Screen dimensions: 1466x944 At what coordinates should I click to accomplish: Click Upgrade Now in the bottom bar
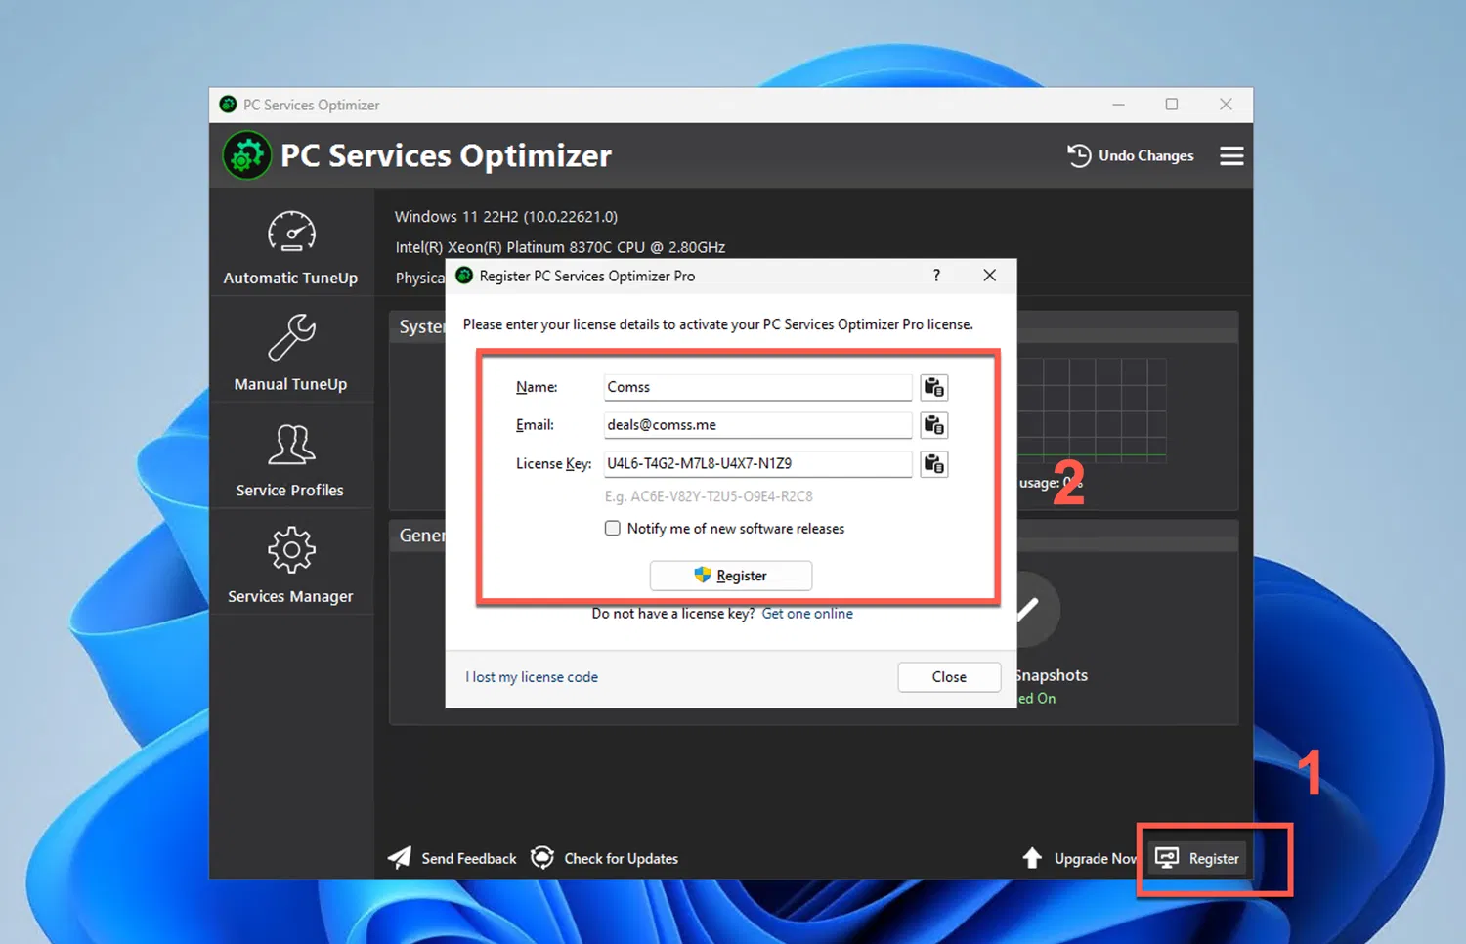1080,858
